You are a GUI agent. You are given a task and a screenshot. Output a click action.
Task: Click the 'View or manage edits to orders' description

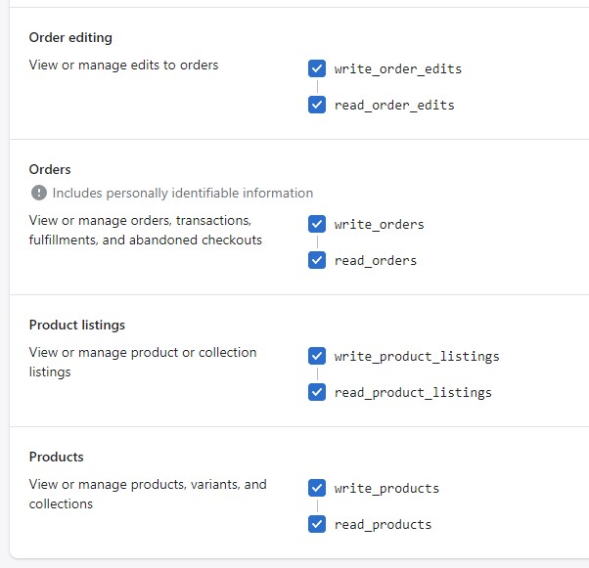coord(123,65)
